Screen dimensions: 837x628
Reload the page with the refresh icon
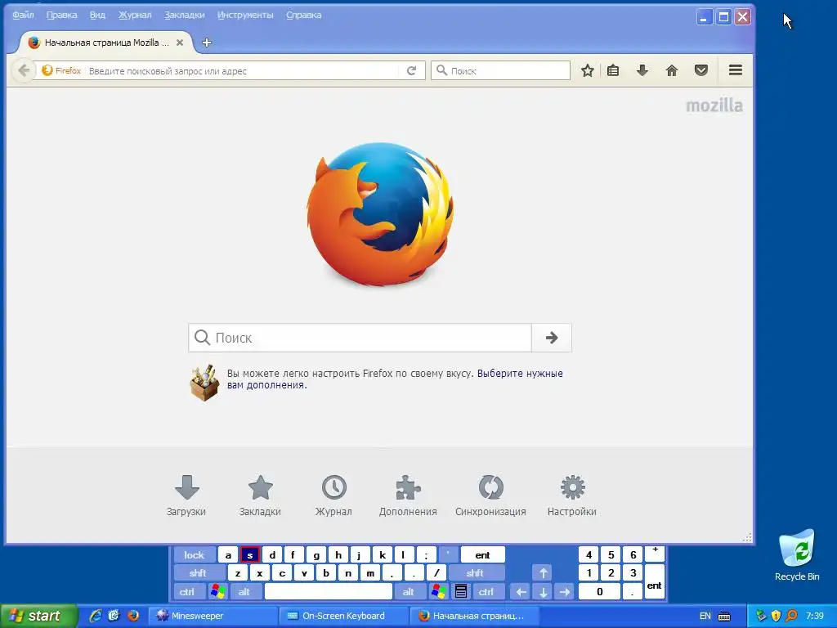click(412, 70)
